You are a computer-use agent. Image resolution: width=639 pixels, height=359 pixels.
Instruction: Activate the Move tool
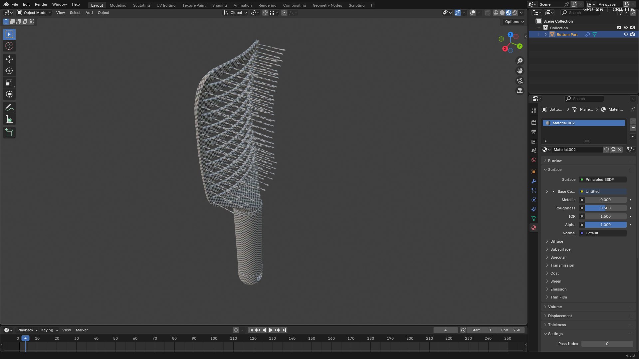(9, 59)
